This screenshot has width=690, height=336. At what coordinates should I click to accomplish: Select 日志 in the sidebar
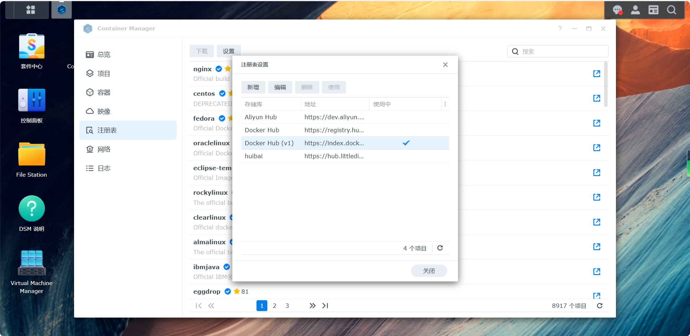point(128,168)
